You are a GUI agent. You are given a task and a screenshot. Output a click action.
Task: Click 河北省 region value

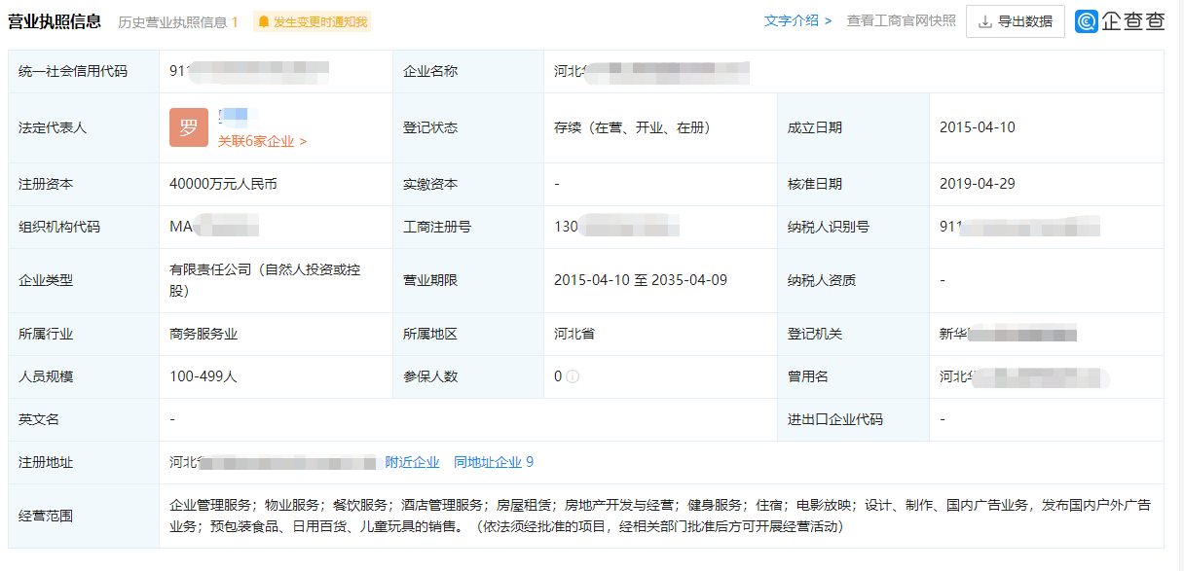(574, 334)
